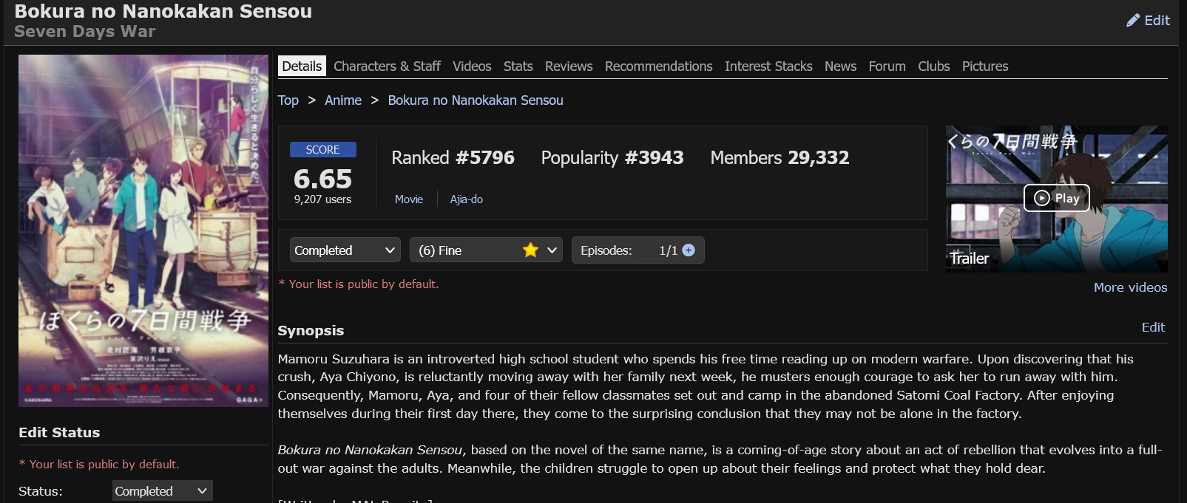Open the Pictures tab
1187x503 pixels.
point(985,66)
